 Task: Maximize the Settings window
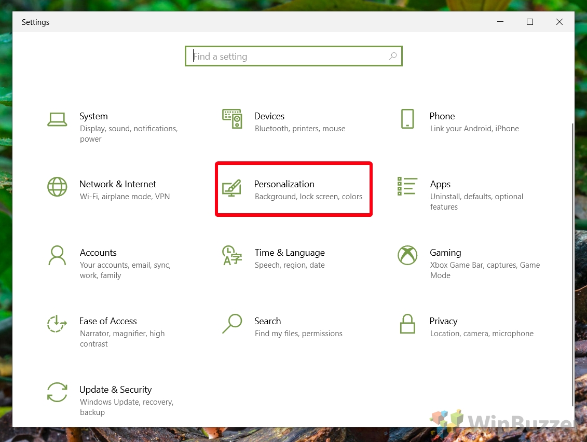click(530, 22)
